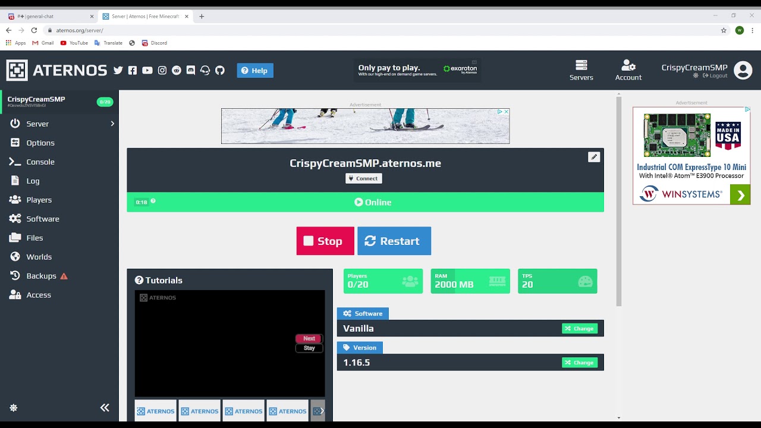Click the Connect button
Screen dimensions: 761x428
364,178
